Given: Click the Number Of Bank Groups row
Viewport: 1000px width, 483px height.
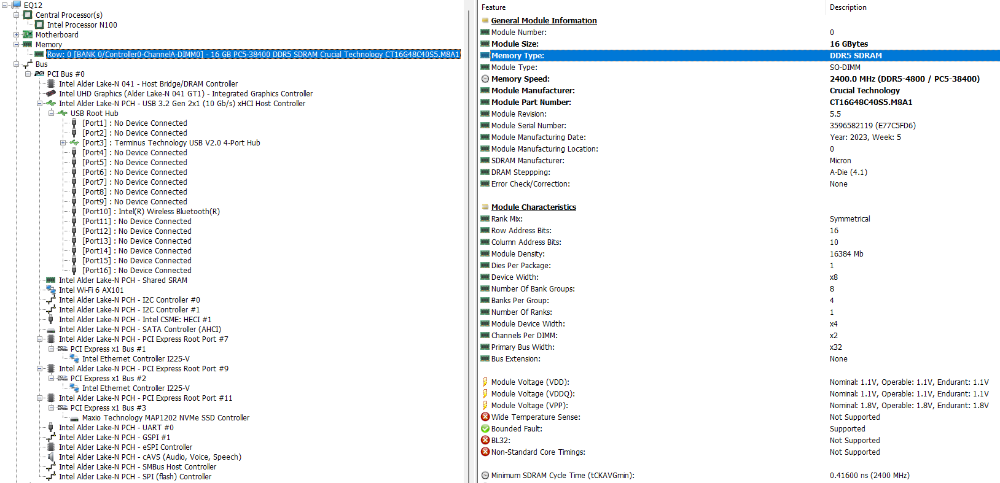Looking at the screenshot, I should click(740, 288).
